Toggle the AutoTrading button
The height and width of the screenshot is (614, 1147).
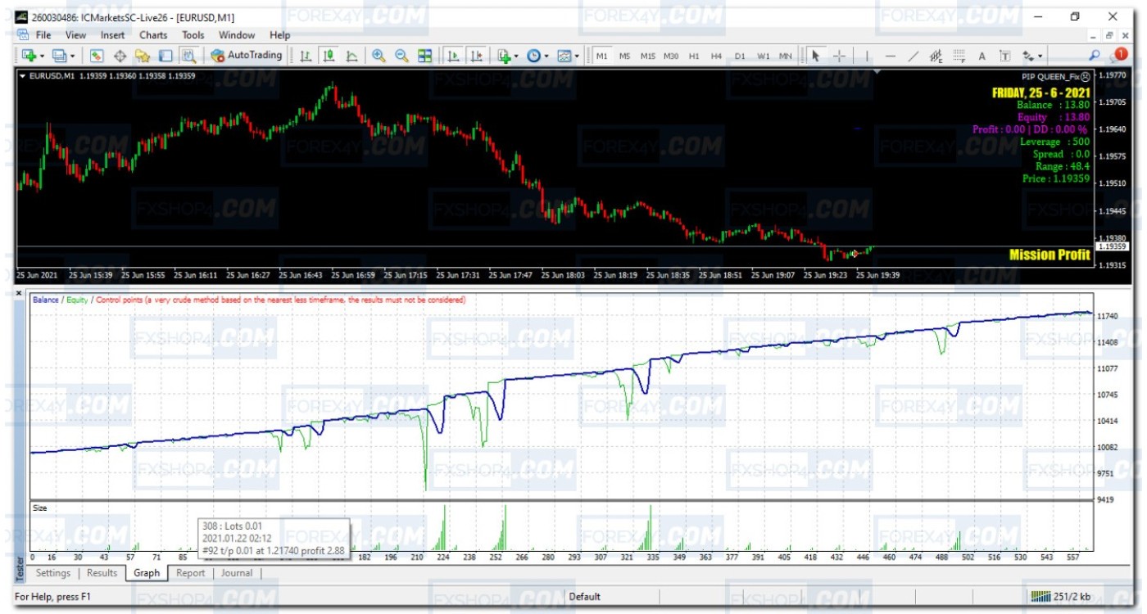[x=246, y=56]
